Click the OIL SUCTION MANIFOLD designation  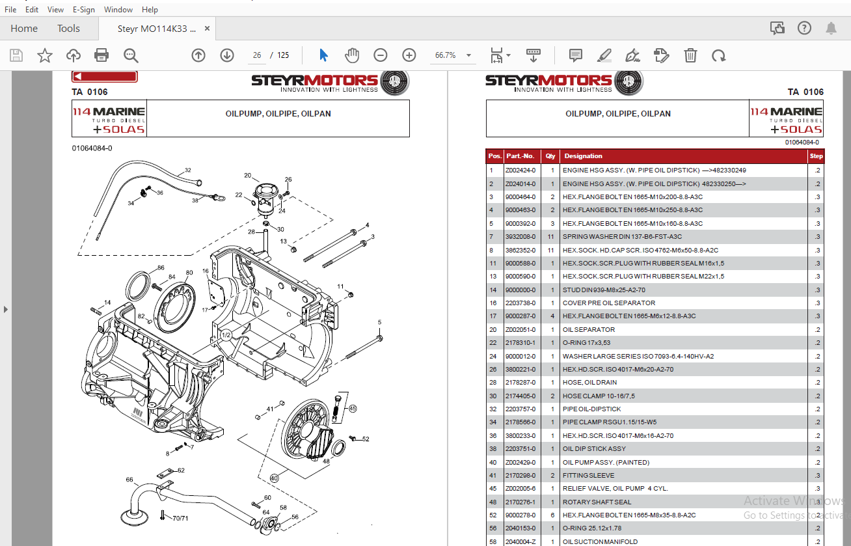pyautogui.click(x=601, y=542)
